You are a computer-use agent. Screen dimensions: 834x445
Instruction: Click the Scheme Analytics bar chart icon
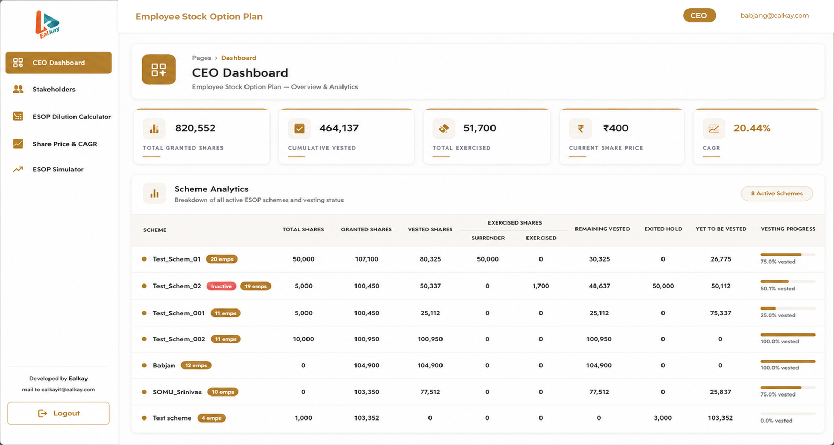point(154,193)
